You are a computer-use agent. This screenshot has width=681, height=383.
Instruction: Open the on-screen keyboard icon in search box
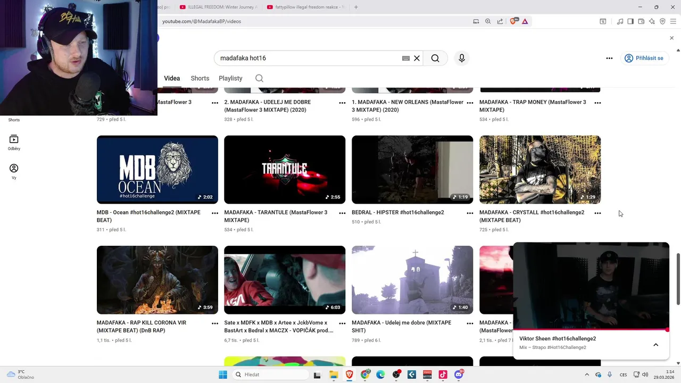coord(406,59)
